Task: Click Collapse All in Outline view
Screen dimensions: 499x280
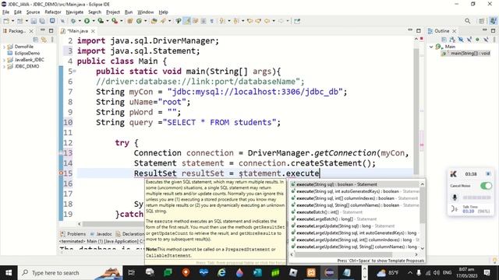Action: [x=444, y=40]
